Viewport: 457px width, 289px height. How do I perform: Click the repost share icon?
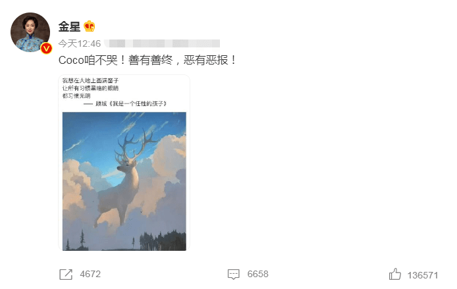(66, 275)
